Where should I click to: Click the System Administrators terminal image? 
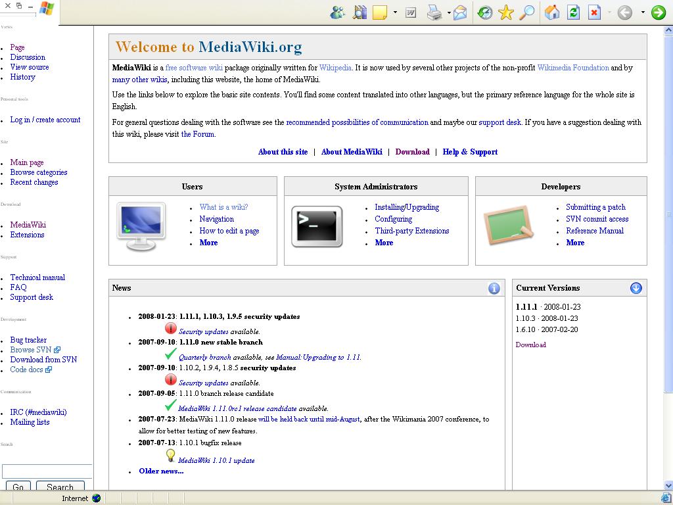click(317, 226)
